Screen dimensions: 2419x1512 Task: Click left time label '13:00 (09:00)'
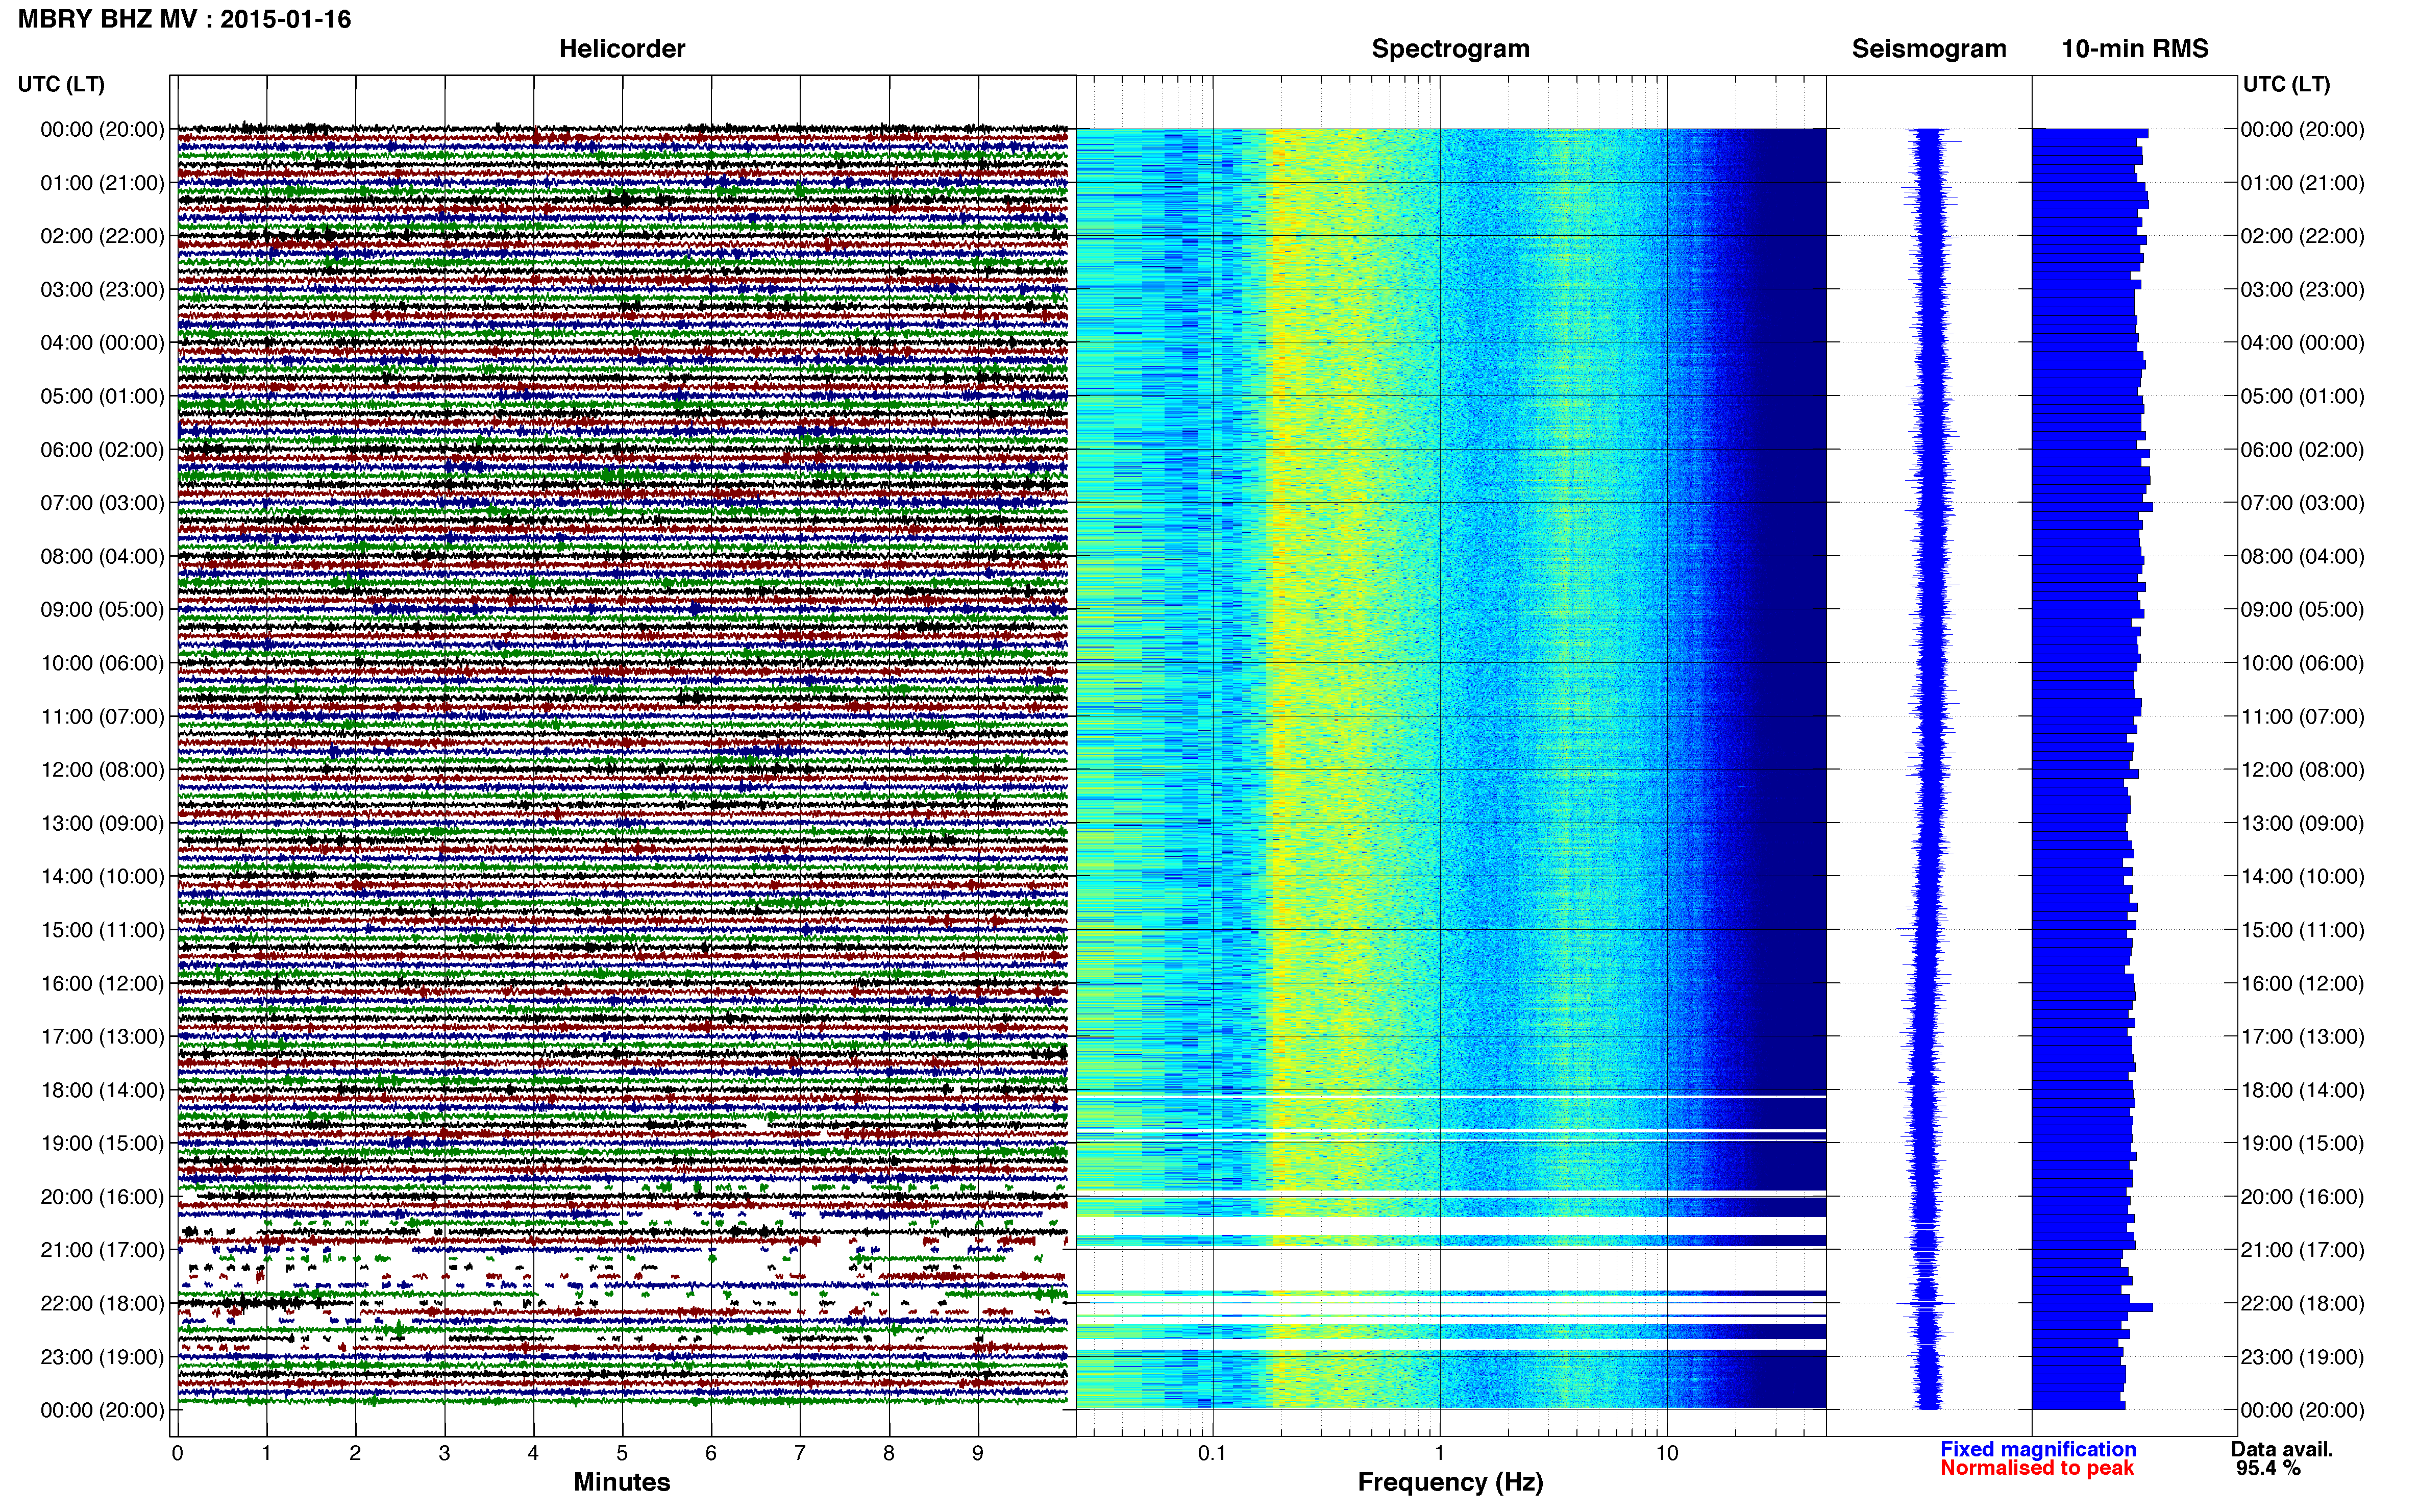coord(102,823)
